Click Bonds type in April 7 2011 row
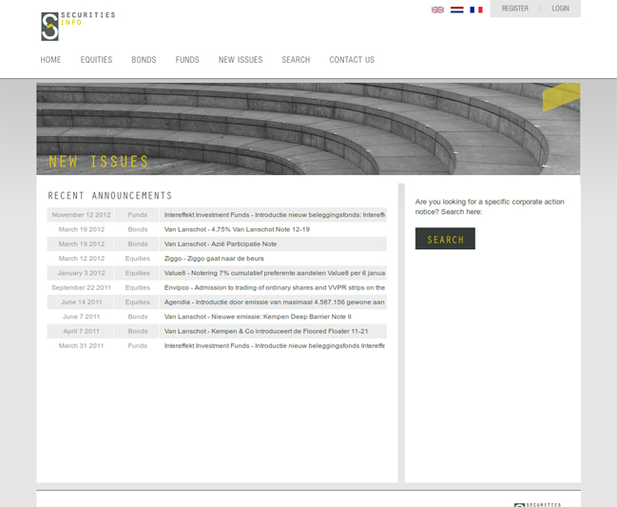 (138, 331)
